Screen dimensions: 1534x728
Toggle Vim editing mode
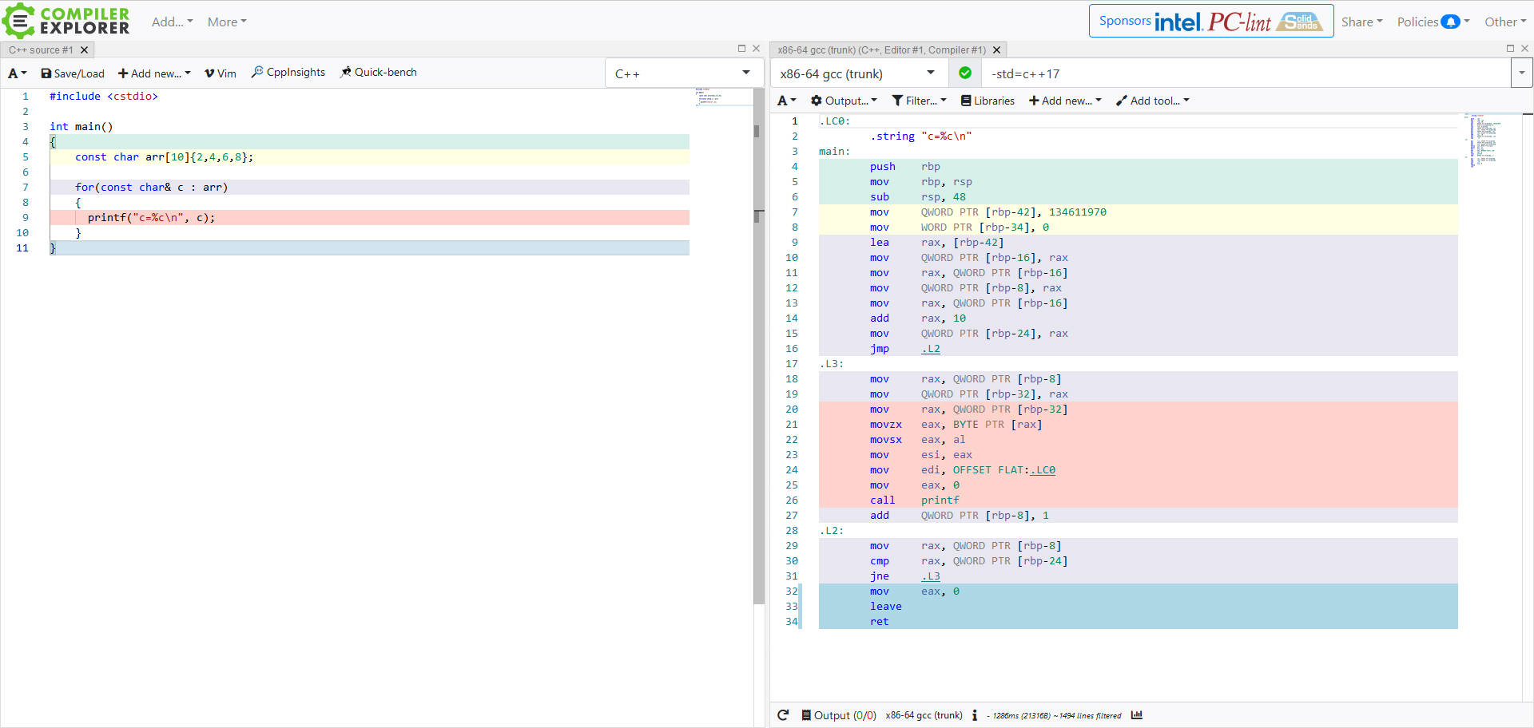(221, 72)
